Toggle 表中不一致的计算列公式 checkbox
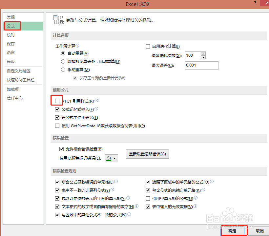This screenshot has width=269, height=236. 57,190
